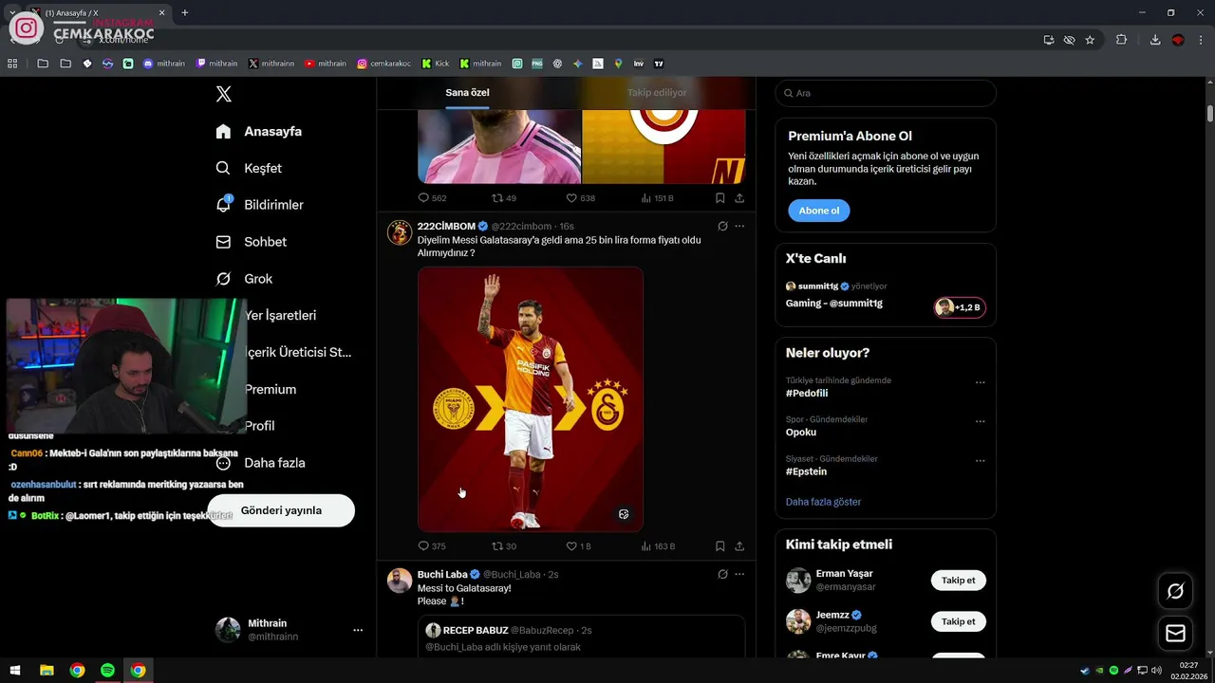
Task: Open Spotify from the taskbar
Action: (x=107, y=671)
